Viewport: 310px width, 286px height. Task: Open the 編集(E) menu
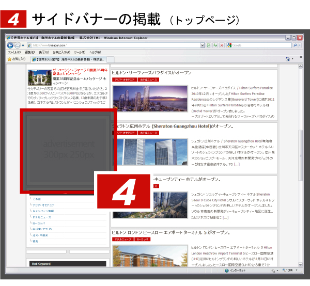click(29, 52)
